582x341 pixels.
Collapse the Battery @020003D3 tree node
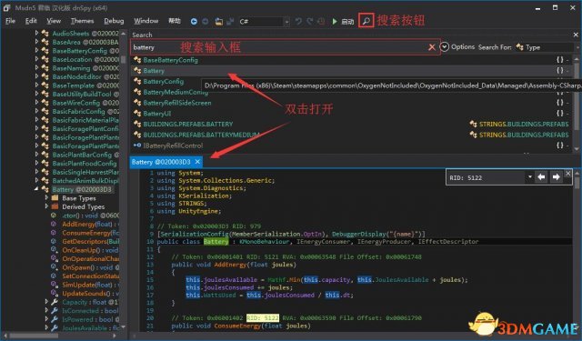pos(36,189)
